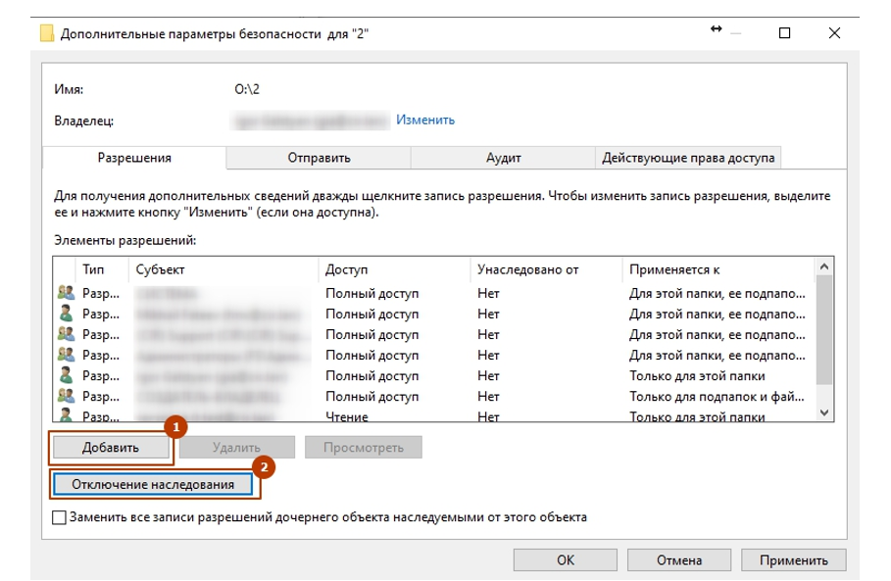Enable 'Заменить все записи разрешений' checkbox
Image resolution: width=891 pixels, height=581 pixels.
click(59, 517)
